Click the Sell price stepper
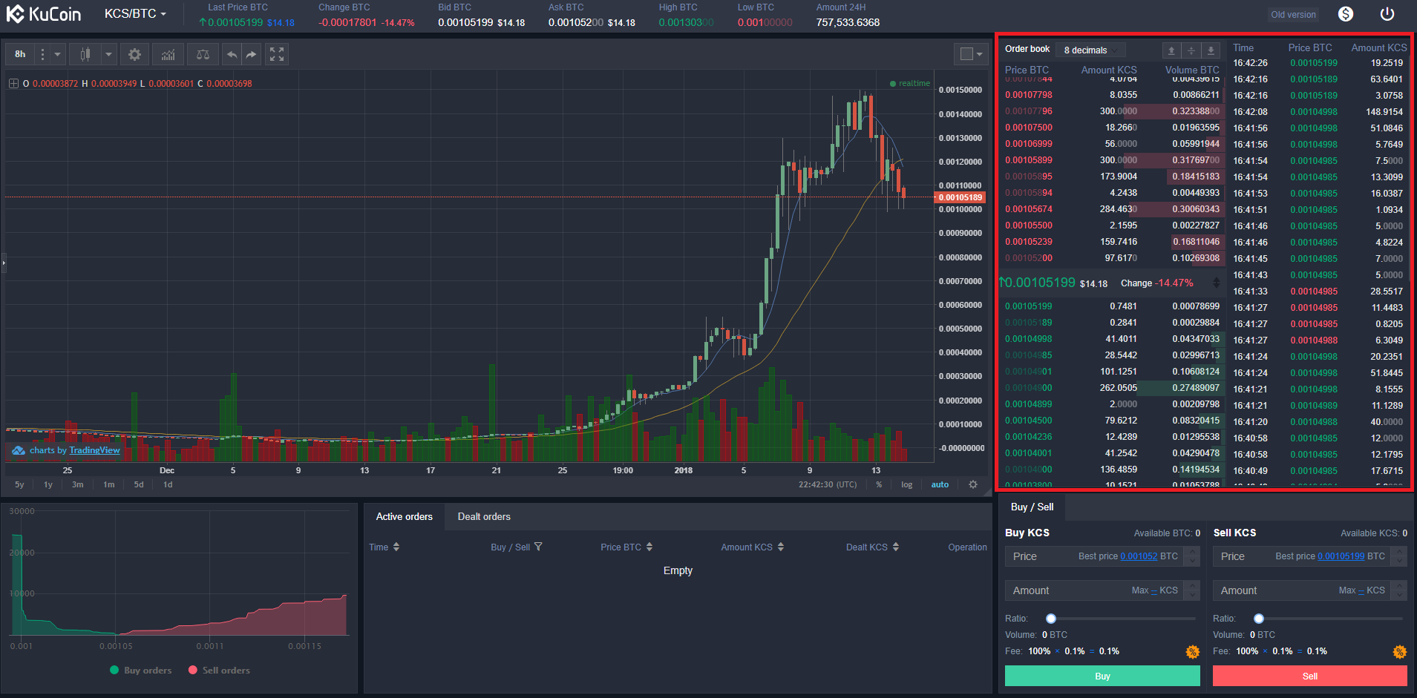This screenshot has width=1417, height=698. tap(1399, 556)
